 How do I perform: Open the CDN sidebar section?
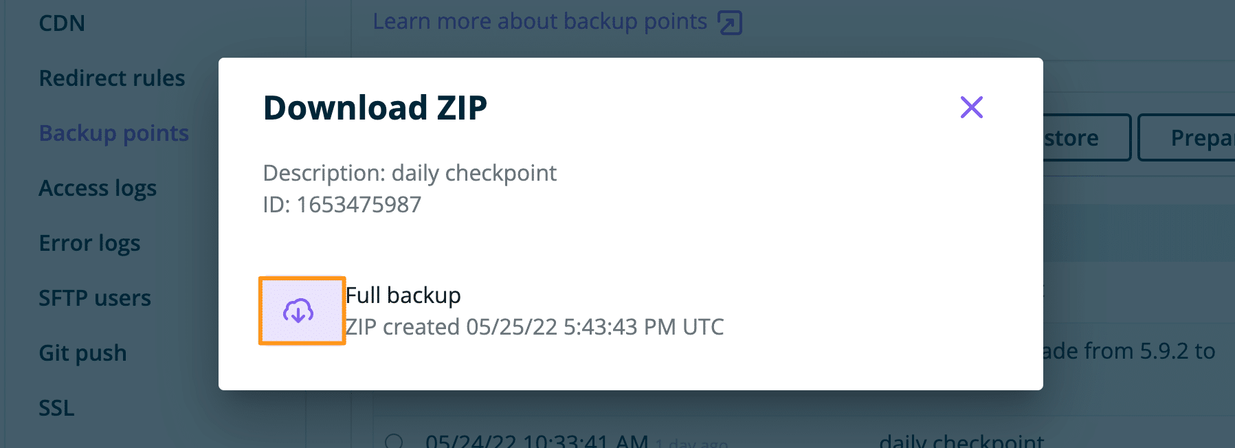tap(62, 23)
